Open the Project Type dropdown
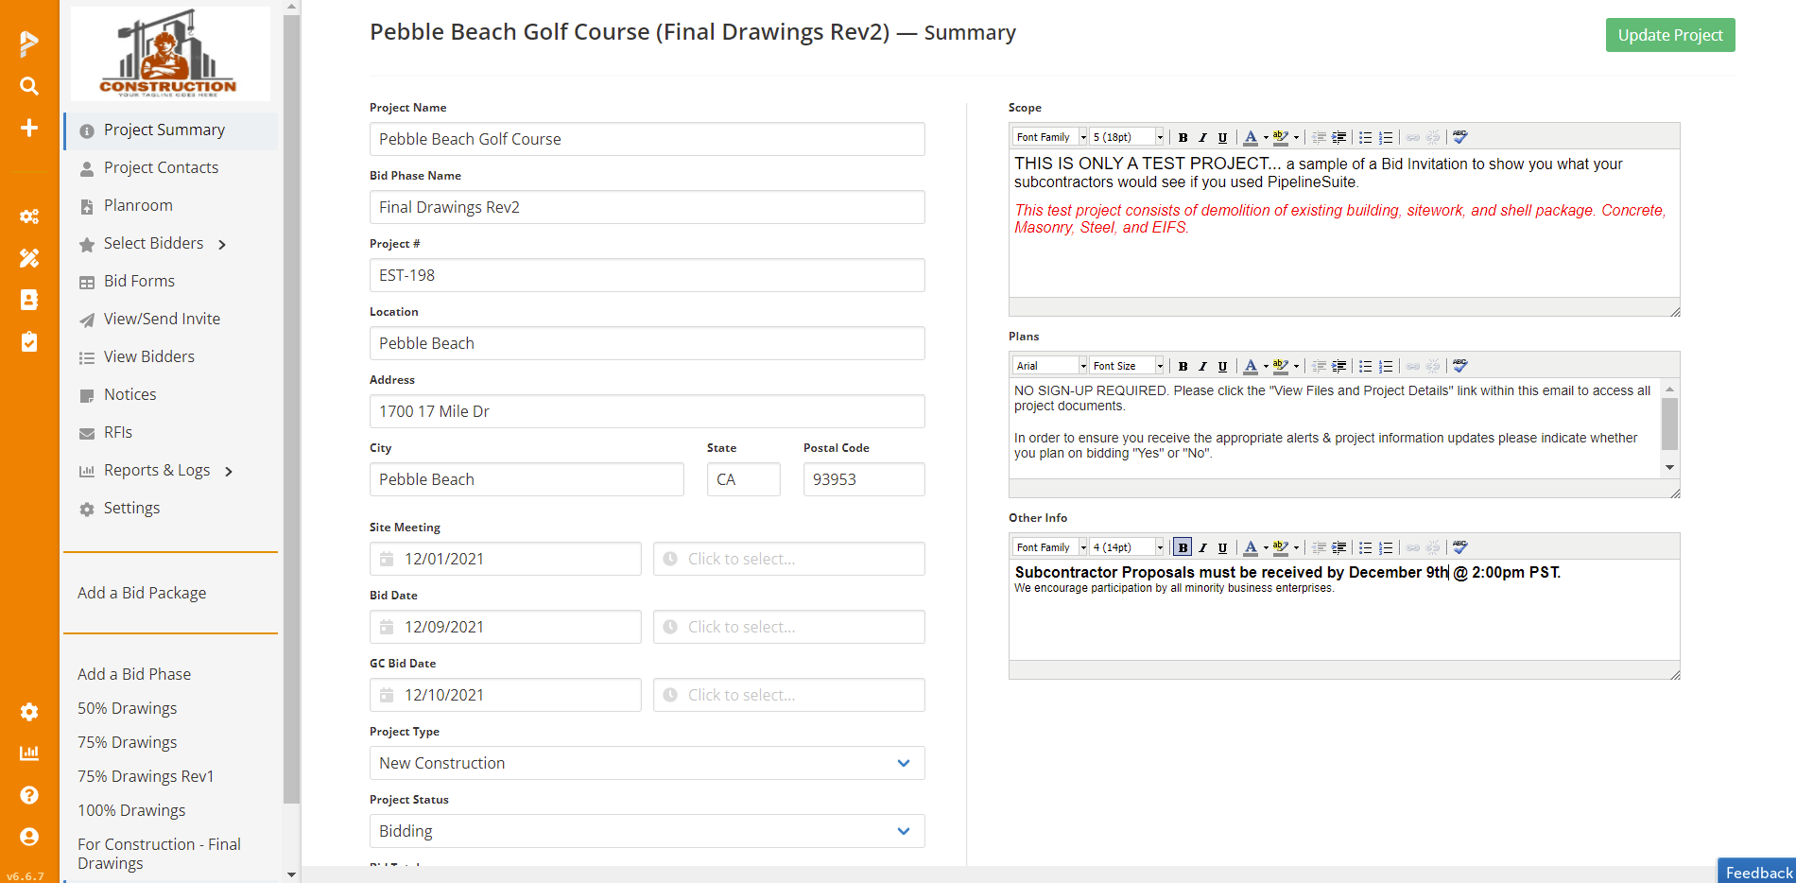Viewport: 1796px width, 883px height. 647,763
